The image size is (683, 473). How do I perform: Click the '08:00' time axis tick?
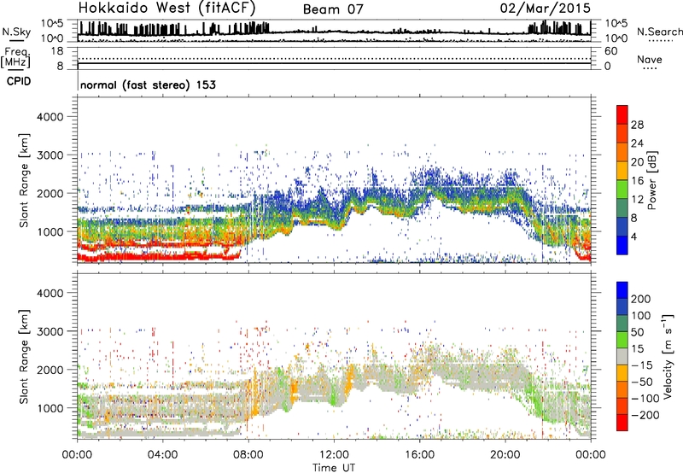248,455
